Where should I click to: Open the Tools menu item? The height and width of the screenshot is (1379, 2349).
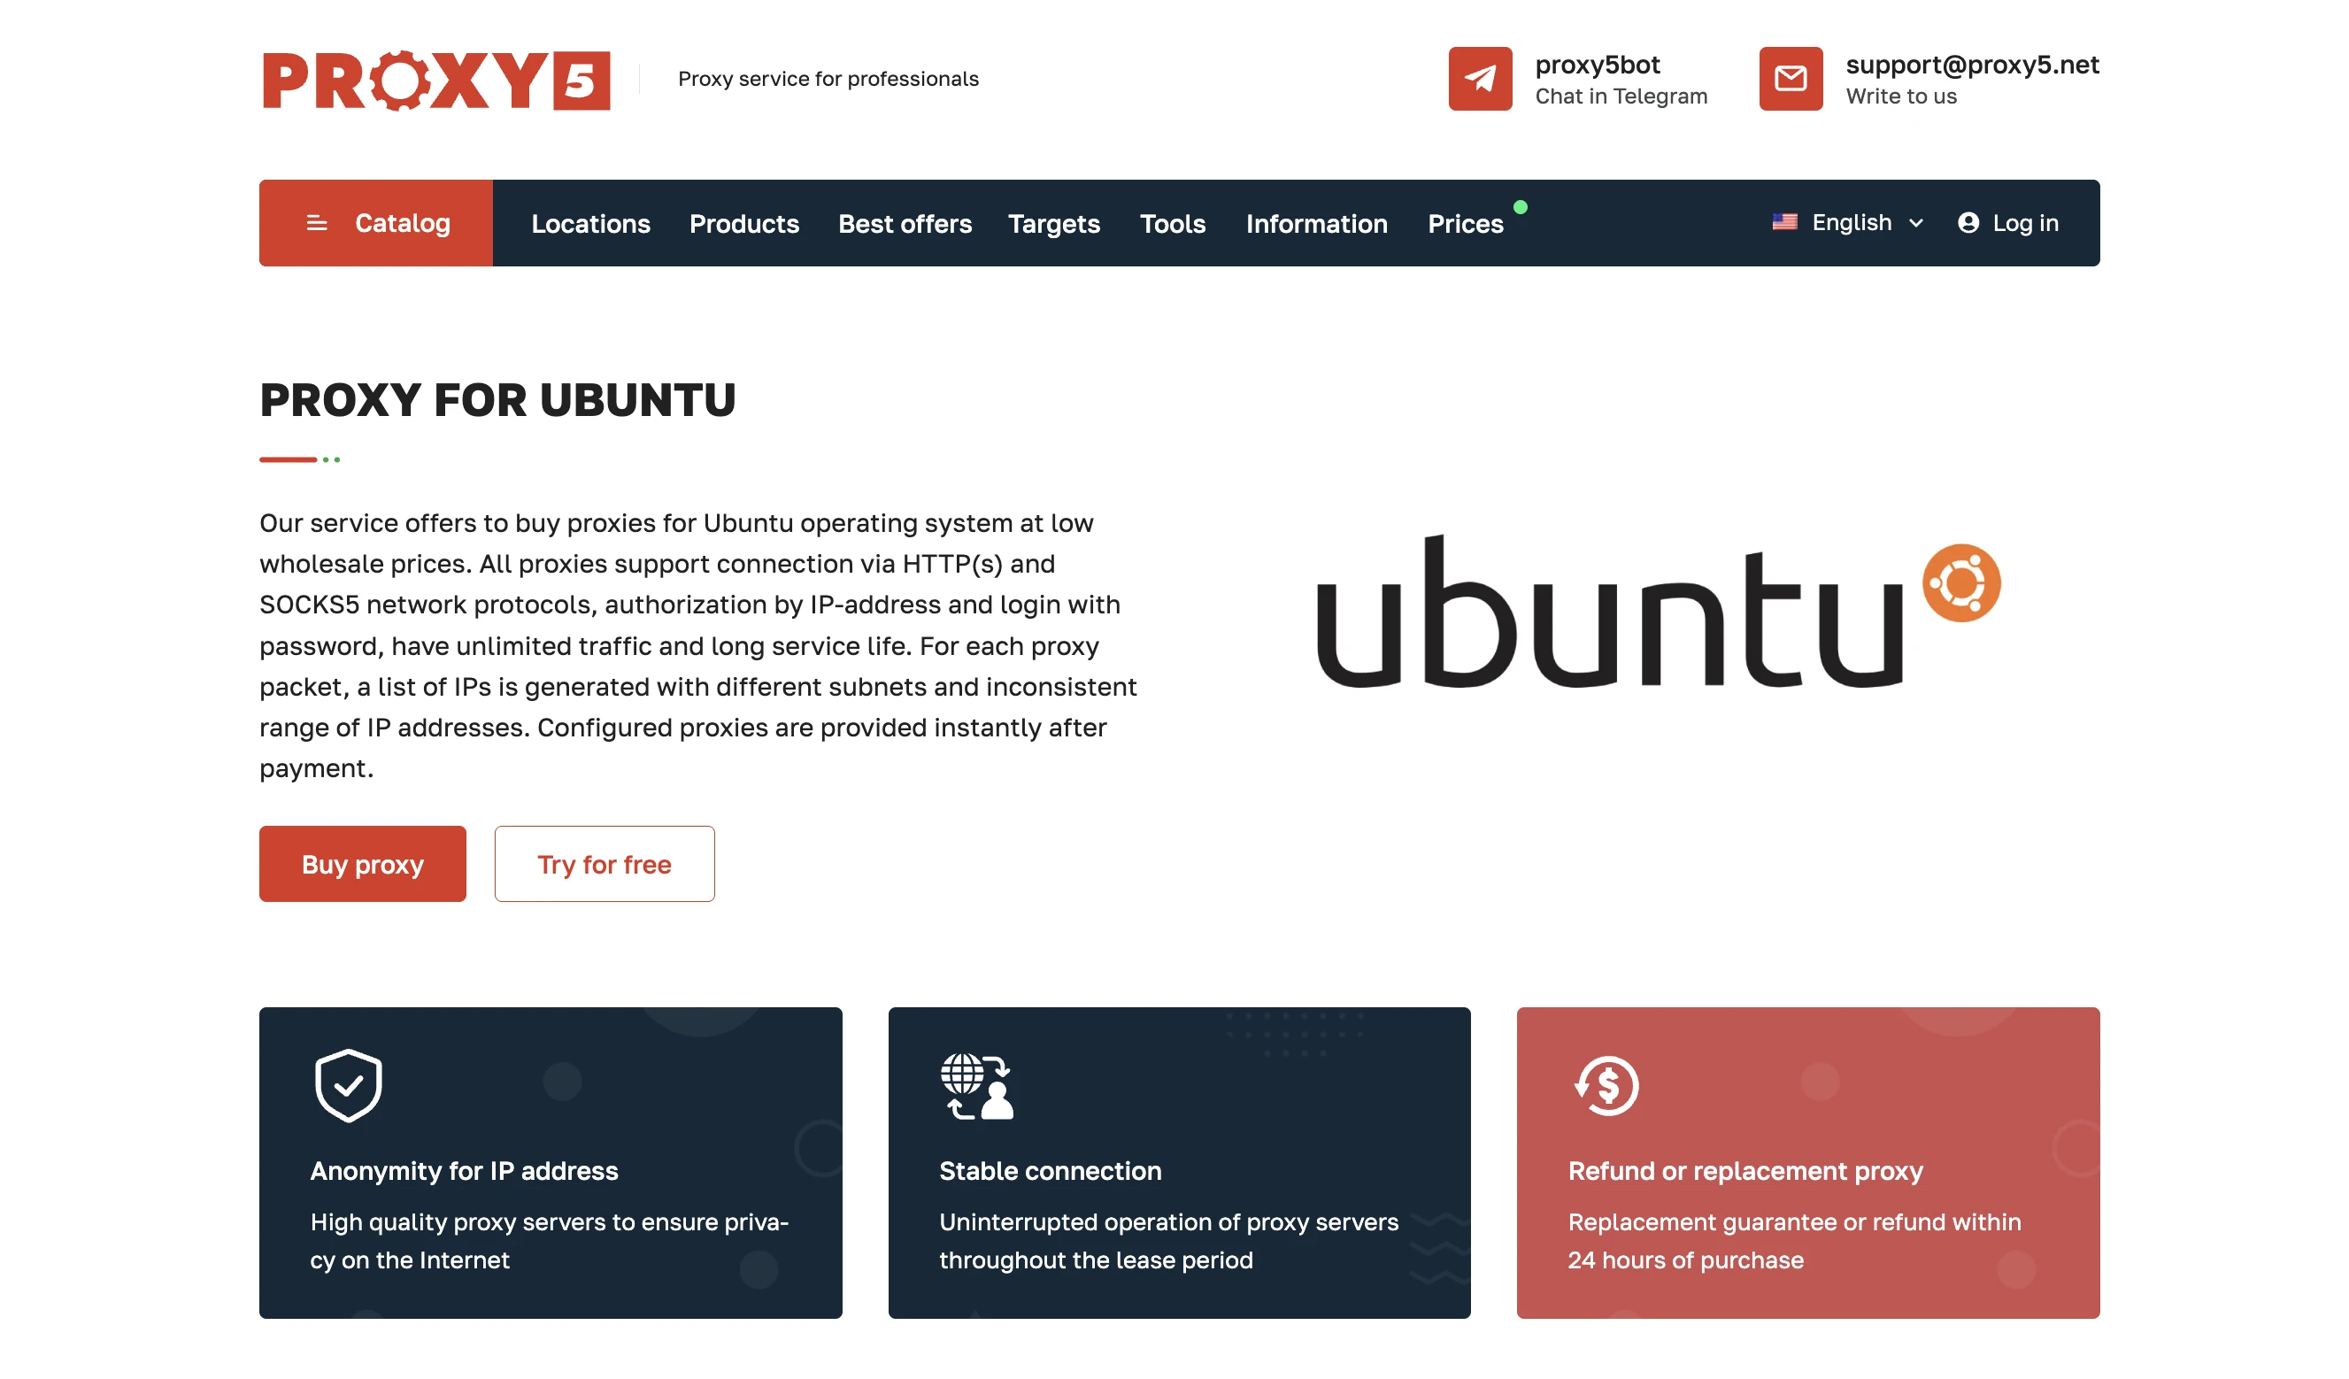pos(1173,224)
